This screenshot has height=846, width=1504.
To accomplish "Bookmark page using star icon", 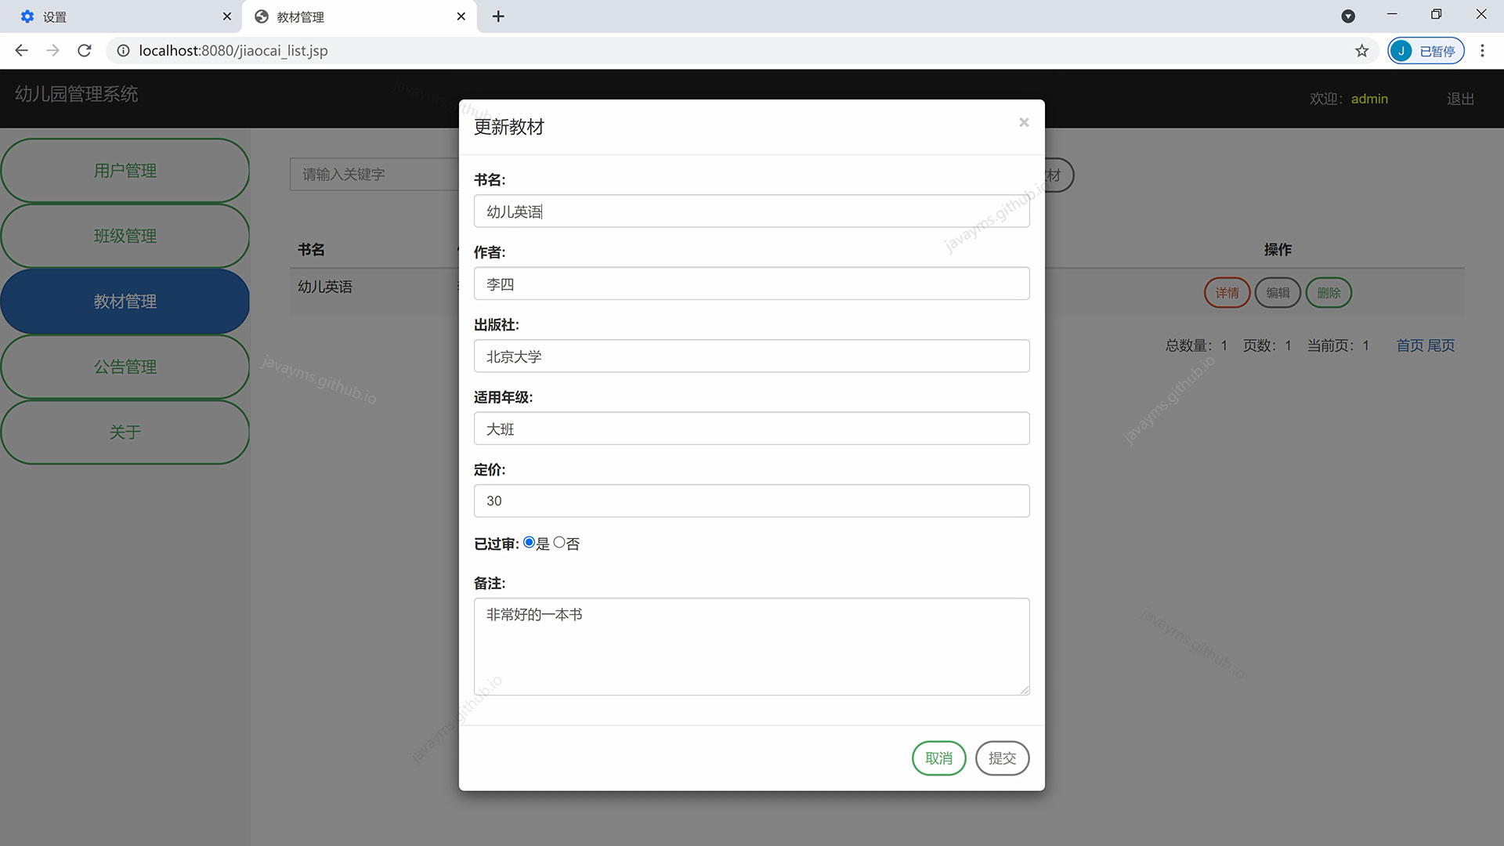I will click(1361, 51).
